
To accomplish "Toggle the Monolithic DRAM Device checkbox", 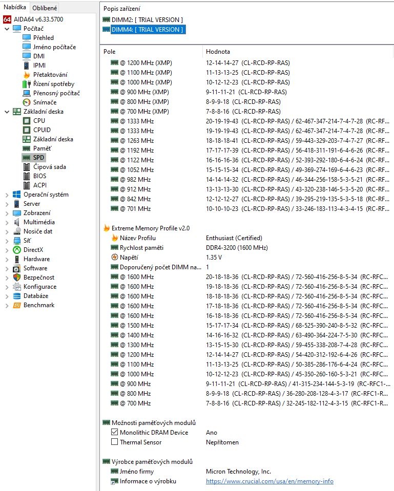I will pyautogui.click(x=115, y=433).
